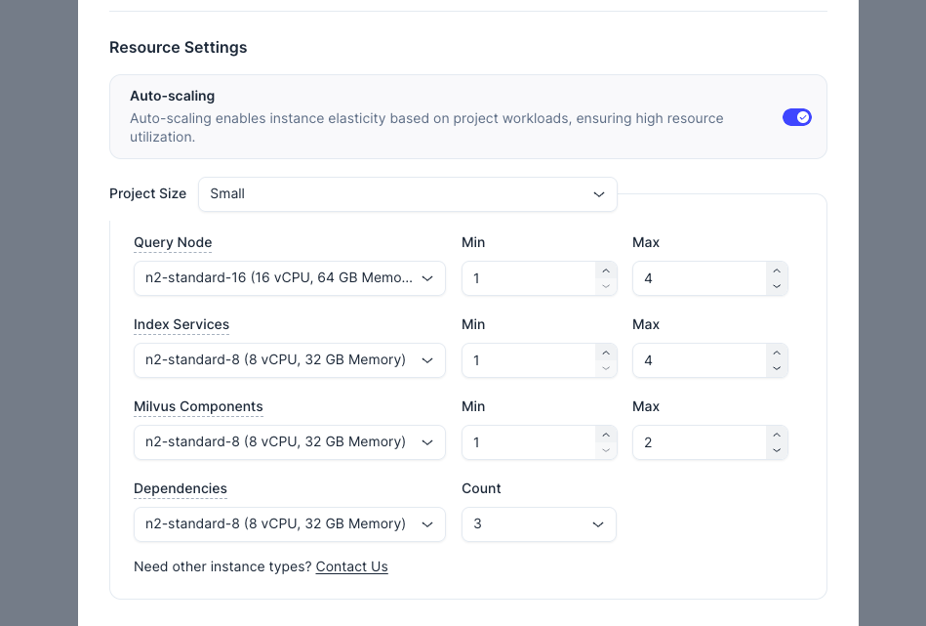The height and width of the screenshot is (626, 926).
Task: Increase Index Services Max with up arrow
Action: pyautogui.click(x=776, y=354)
